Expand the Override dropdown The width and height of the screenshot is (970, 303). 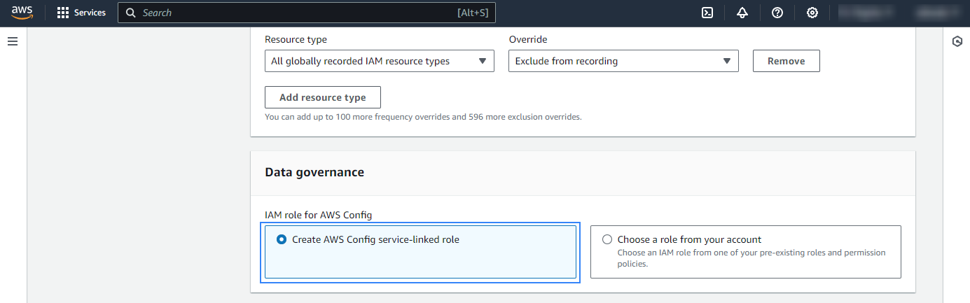click(x=623, y=61)
